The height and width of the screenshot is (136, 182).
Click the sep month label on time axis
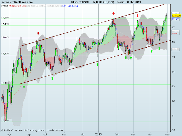click(28, 135)
